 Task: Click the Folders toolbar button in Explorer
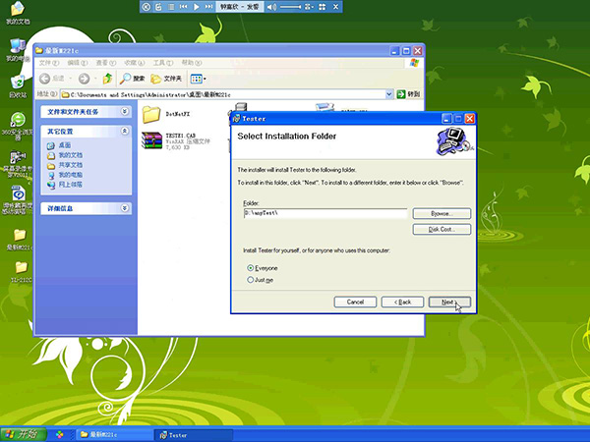pyautogui.click(x=167, y=78)
